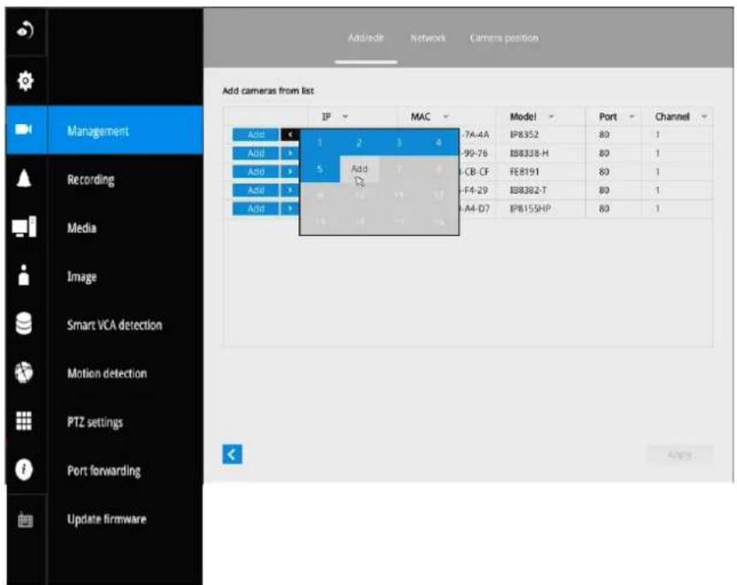Image resolution: width=737 pixels, height=585 pixels.
Task: Click the Apply button
Action: point(680,455)
